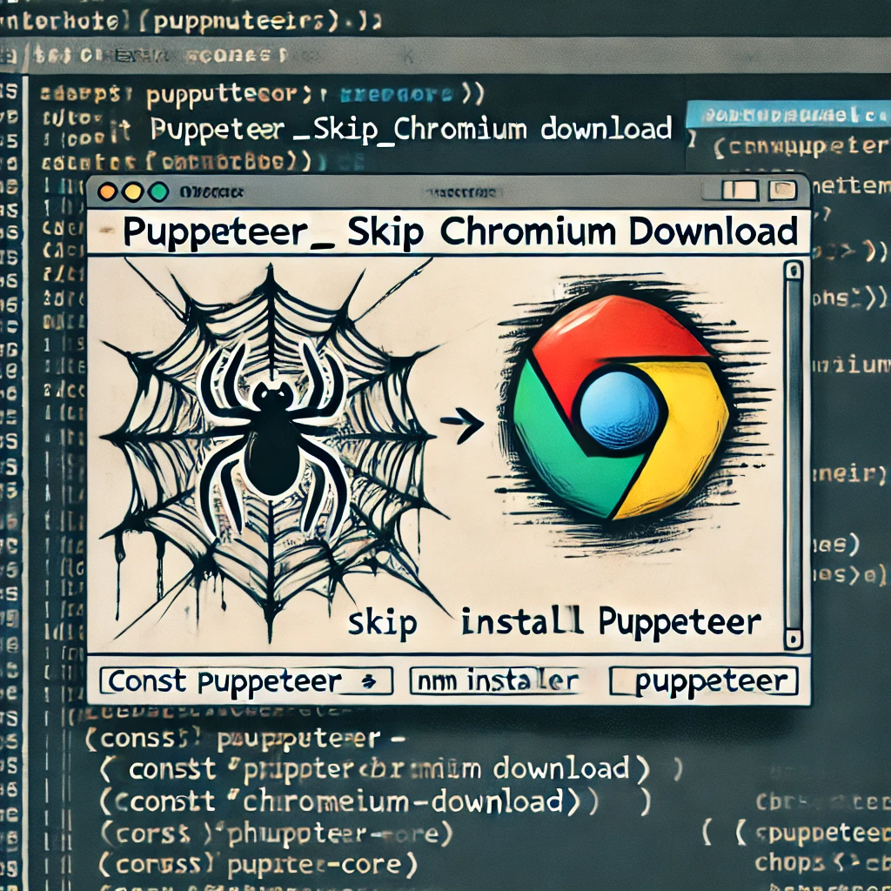This screenshot has height=891, width=891.
Task: Click the rightmost square button in title bar
Action: (x=782, y=191)
